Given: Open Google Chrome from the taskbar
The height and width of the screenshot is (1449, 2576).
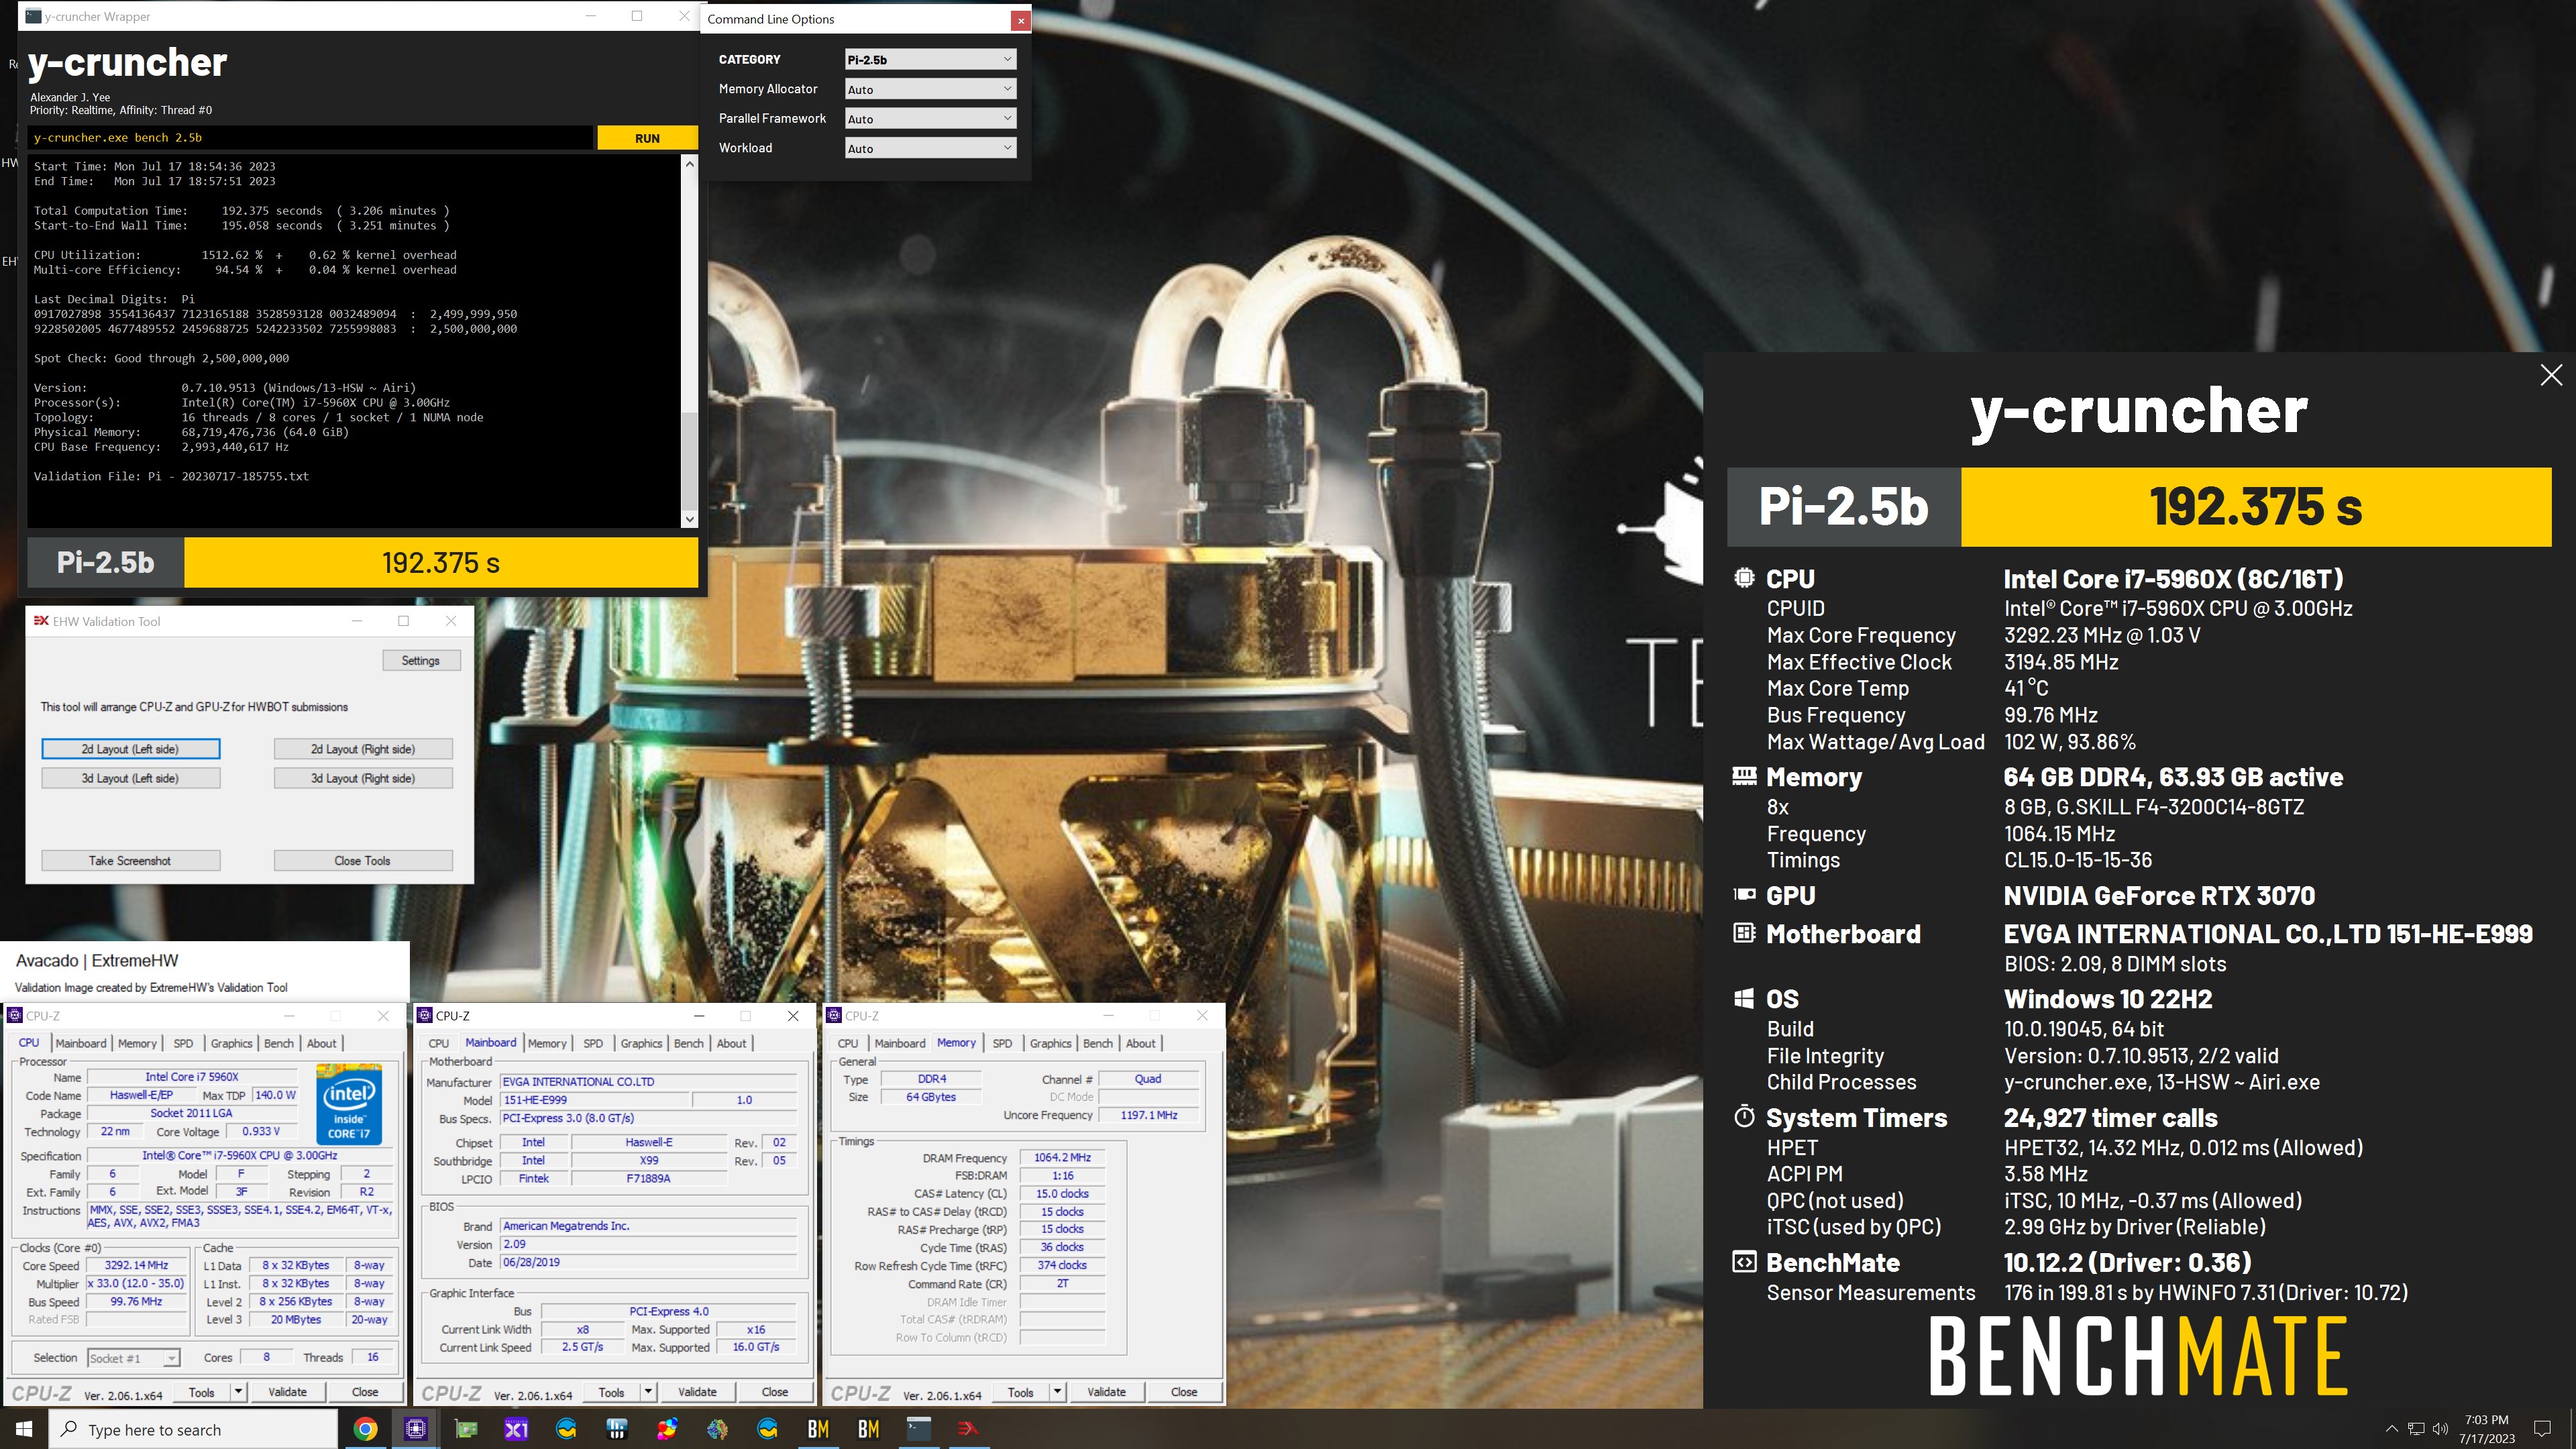Looking at the screenshot, I should click(x=365, y=1429).
